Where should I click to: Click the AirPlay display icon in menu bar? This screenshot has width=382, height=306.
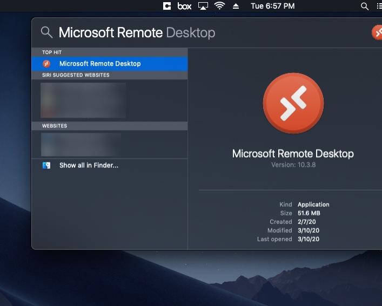click(x=203, y=6)
